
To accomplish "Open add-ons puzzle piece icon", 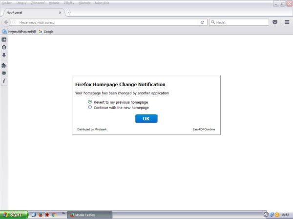I will click(x=4, y=65).
